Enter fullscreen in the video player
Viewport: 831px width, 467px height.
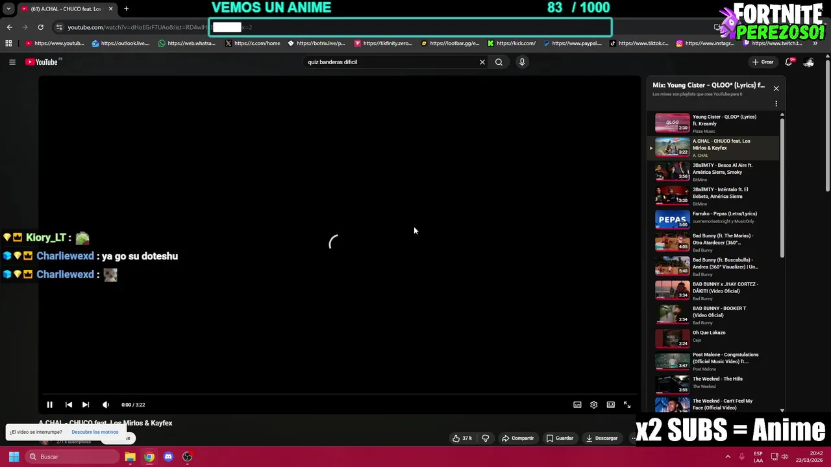(627, 405)
